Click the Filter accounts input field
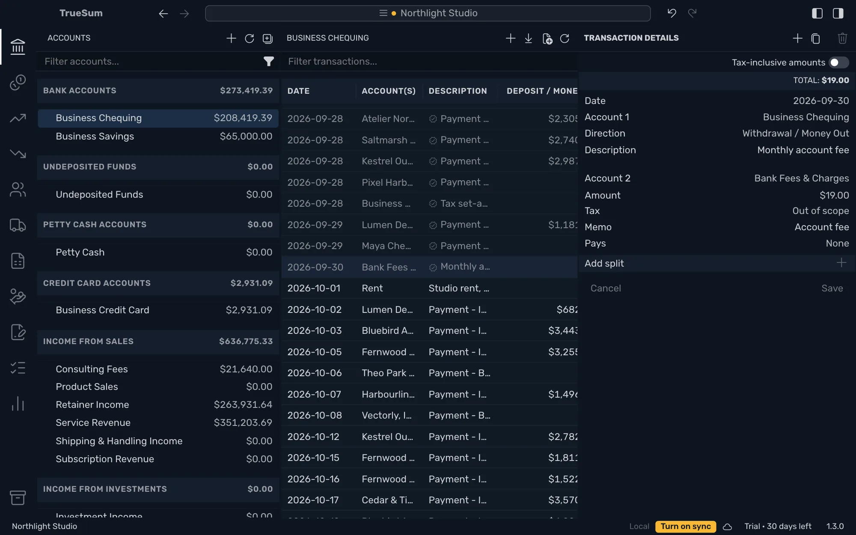The width and height of the screenshot is (856, 535). pyautogui.click(x=152, y=62)
